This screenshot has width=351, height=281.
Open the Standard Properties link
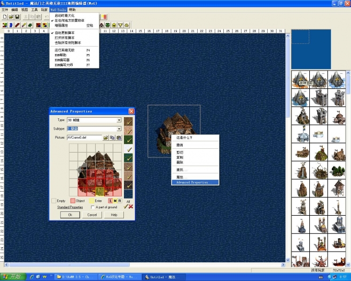[70, 207]
